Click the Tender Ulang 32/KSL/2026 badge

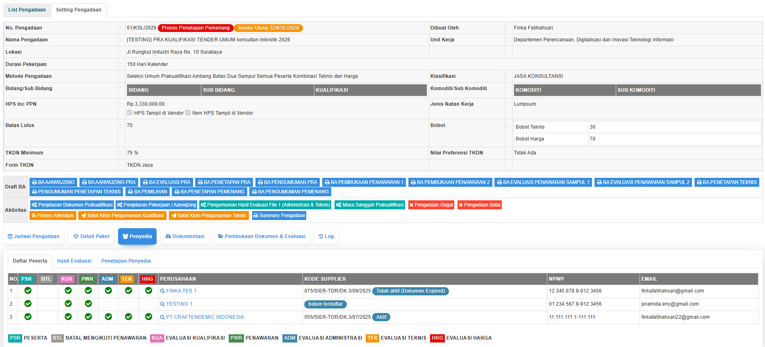268,28
